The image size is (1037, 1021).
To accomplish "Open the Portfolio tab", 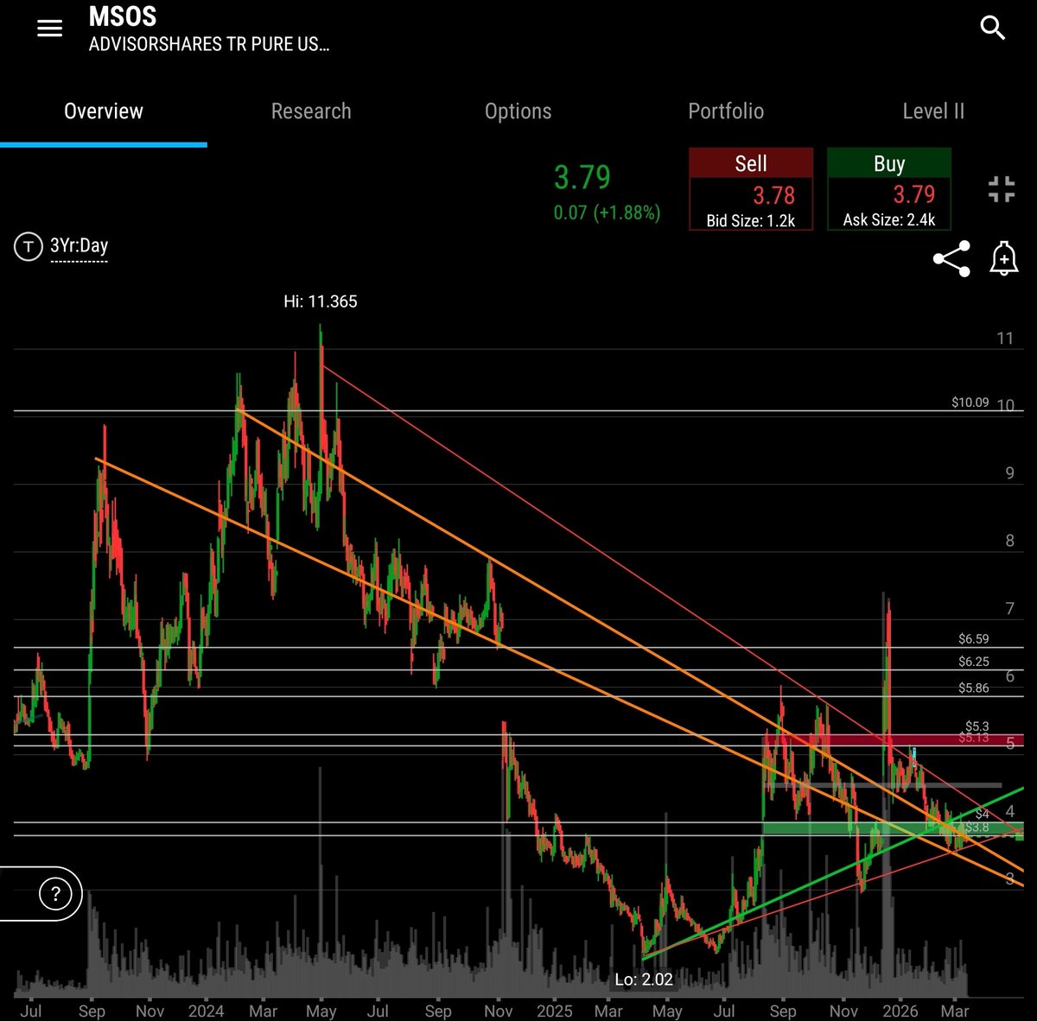I will (726, 111).
